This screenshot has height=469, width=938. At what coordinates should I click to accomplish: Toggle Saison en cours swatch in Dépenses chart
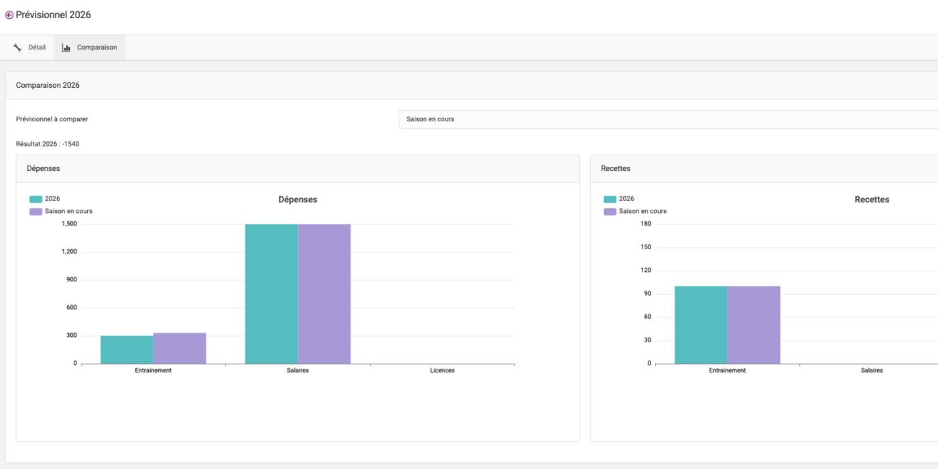click(36, 212)
